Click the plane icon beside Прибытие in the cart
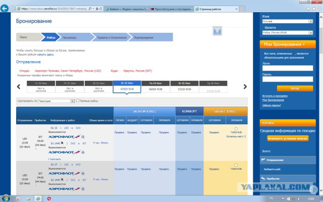The height and width of the screenshot is (202, 323). pos(263,178)
